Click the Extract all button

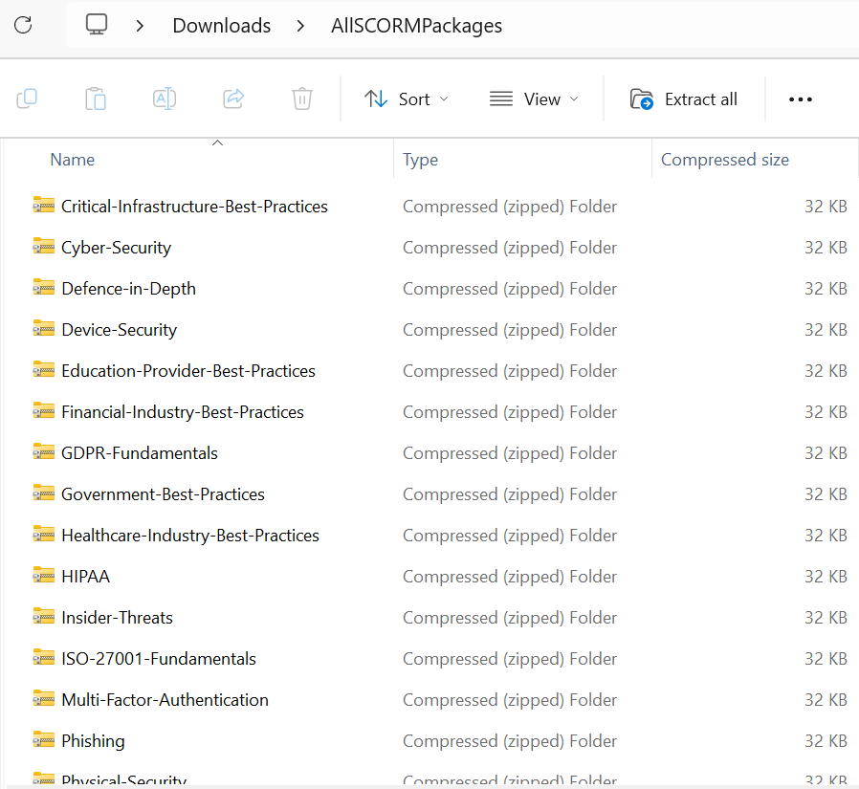pyautogui.click(x=684, y=99)
